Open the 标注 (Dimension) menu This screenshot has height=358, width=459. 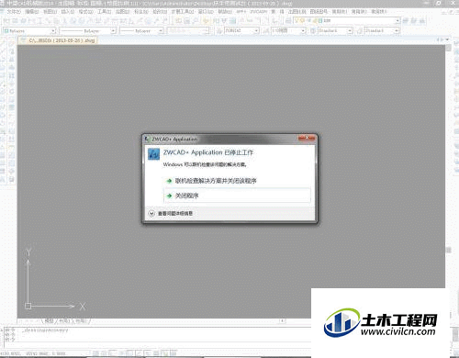click(141, 12)
